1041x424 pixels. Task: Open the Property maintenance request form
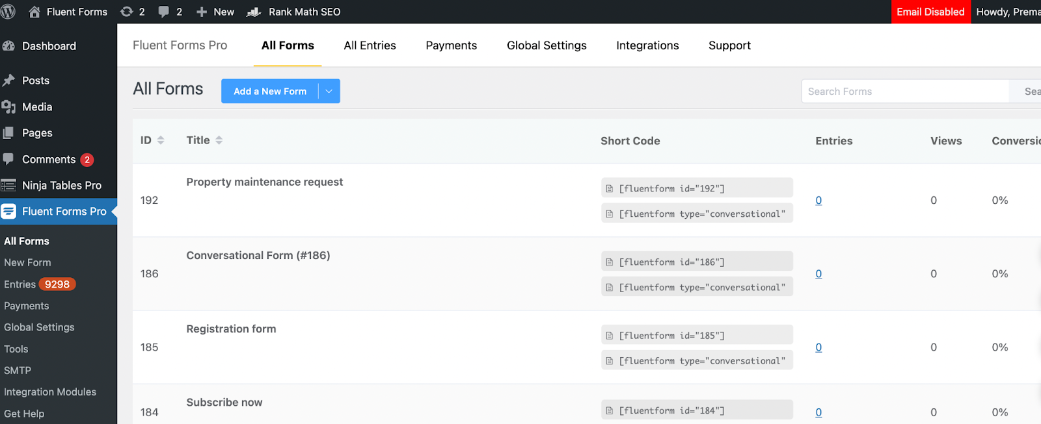pyautogui.click(x=264, y=182)
